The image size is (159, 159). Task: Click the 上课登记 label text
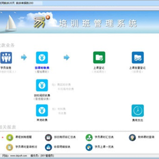[99, 68]
